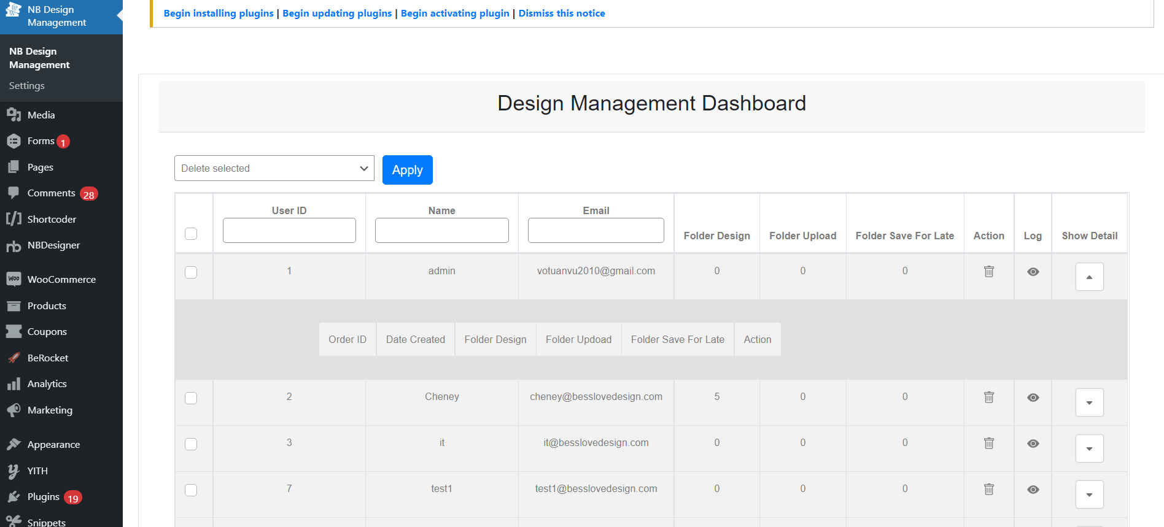Click the trash icon for admin row
Screen dimensions: 1164x527
tap(988, 271)
